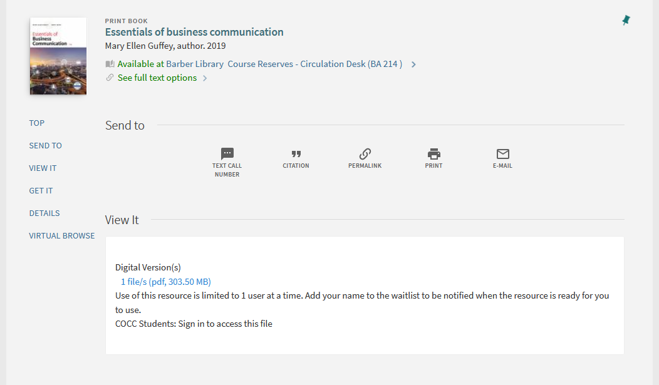The image size is (659, 385).
Task: Click the availability book icon
Action: pyautogui.click(x=110, y=63)
